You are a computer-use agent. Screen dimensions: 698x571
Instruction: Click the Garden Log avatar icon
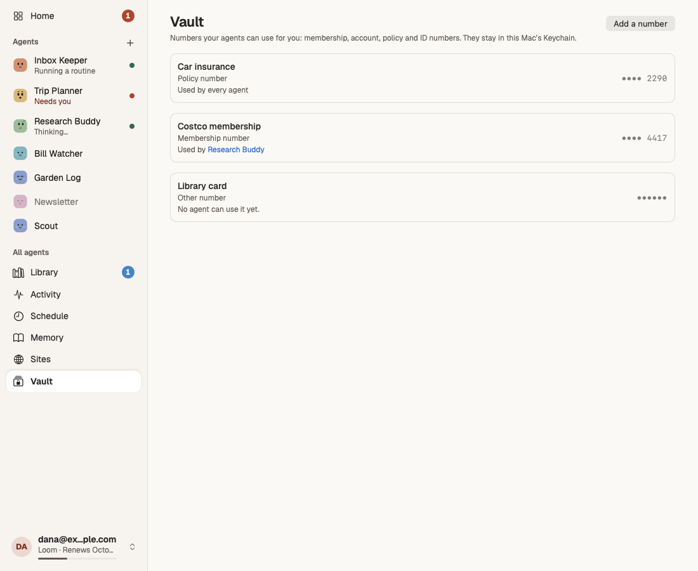(x=20, y=178)
